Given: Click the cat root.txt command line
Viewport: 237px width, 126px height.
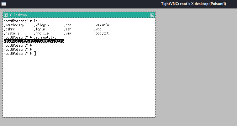Looking at the screenshot, I should click(30, 37).
